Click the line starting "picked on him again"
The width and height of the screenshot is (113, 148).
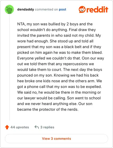coord(60,53)
